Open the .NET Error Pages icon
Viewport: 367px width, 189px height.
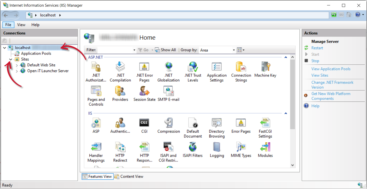(x=144, y=67)
